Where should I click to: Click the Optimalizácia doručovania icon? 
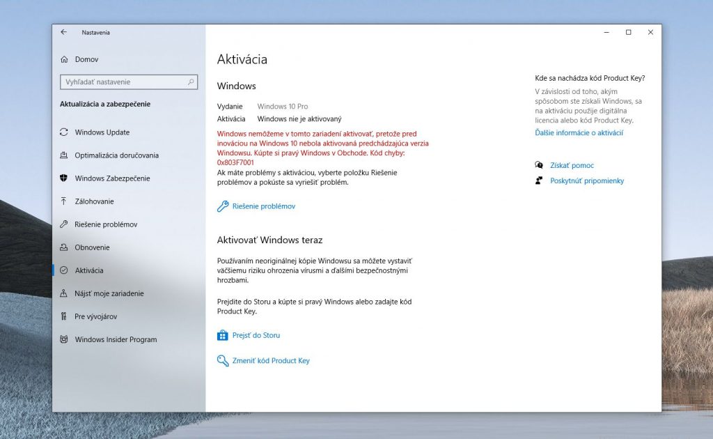click(63, 155)
